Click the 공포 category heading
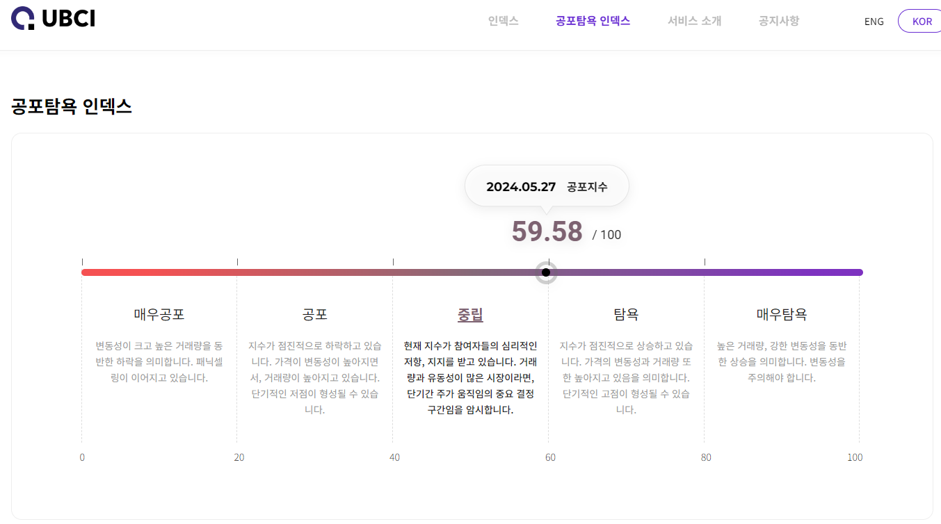This screenshot has height=524, width=941. [315, 314]
